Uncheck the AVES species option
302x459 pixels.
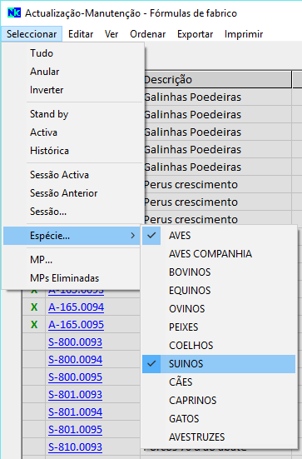[x=219, y=236]
